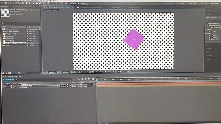Select the Clone Stamp tool

click(37, 3)
